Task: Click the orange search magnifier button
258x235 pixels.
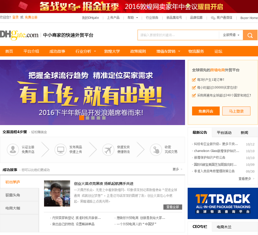Action: (250, 35)
